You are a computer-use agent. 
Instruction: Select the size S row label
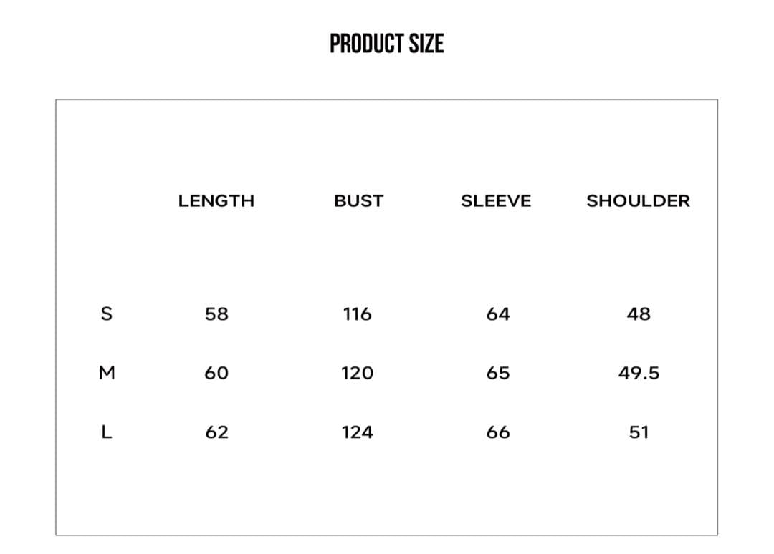[x=107, y=314]
